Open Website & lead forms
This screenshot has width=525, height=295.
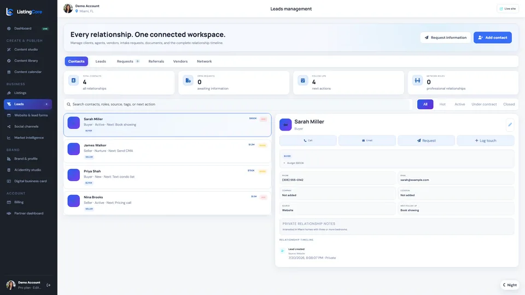[x=28, y=115]
